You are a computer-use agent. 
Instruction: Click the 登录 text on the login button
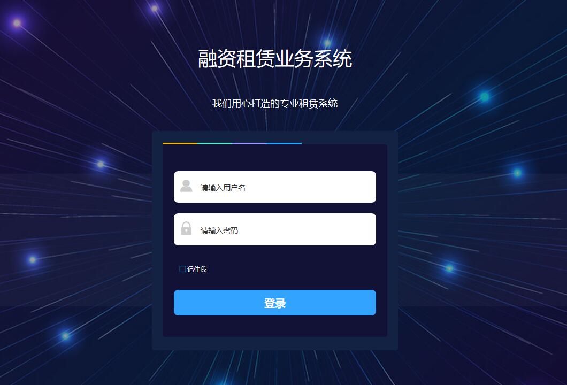(275, 303)
